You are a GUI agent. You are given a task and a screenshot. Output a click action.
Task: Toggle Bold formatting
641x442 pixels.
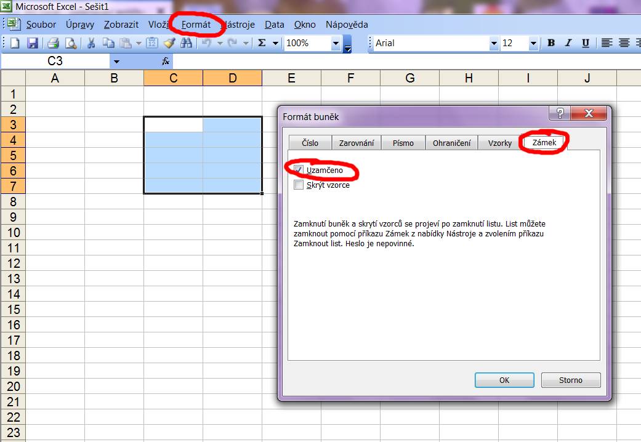click(x=551, y=43)
